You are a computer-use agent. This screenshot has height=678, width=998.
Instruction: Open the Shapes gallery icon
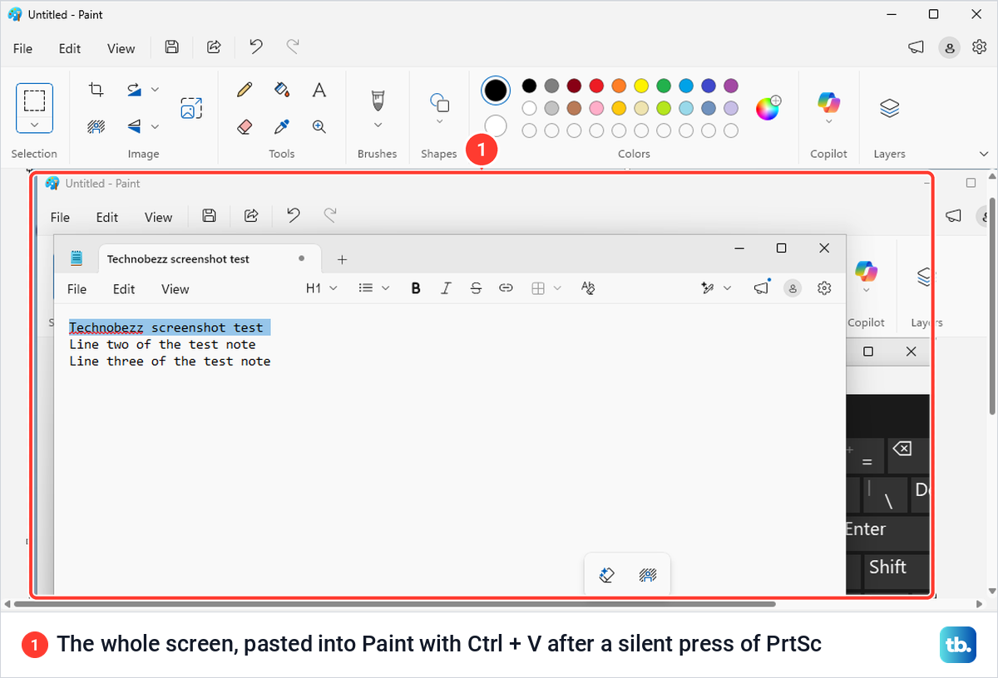(439, 102)
